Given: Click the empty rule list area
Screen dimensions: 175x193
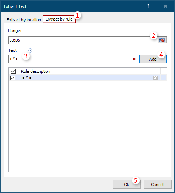Looking at the screenshot, I should [x=88, y=126].
